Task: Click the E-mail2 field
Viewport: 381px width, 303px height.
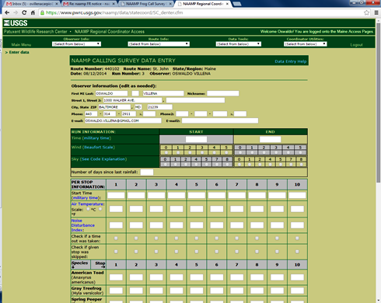Action: (x=220, y=120)
